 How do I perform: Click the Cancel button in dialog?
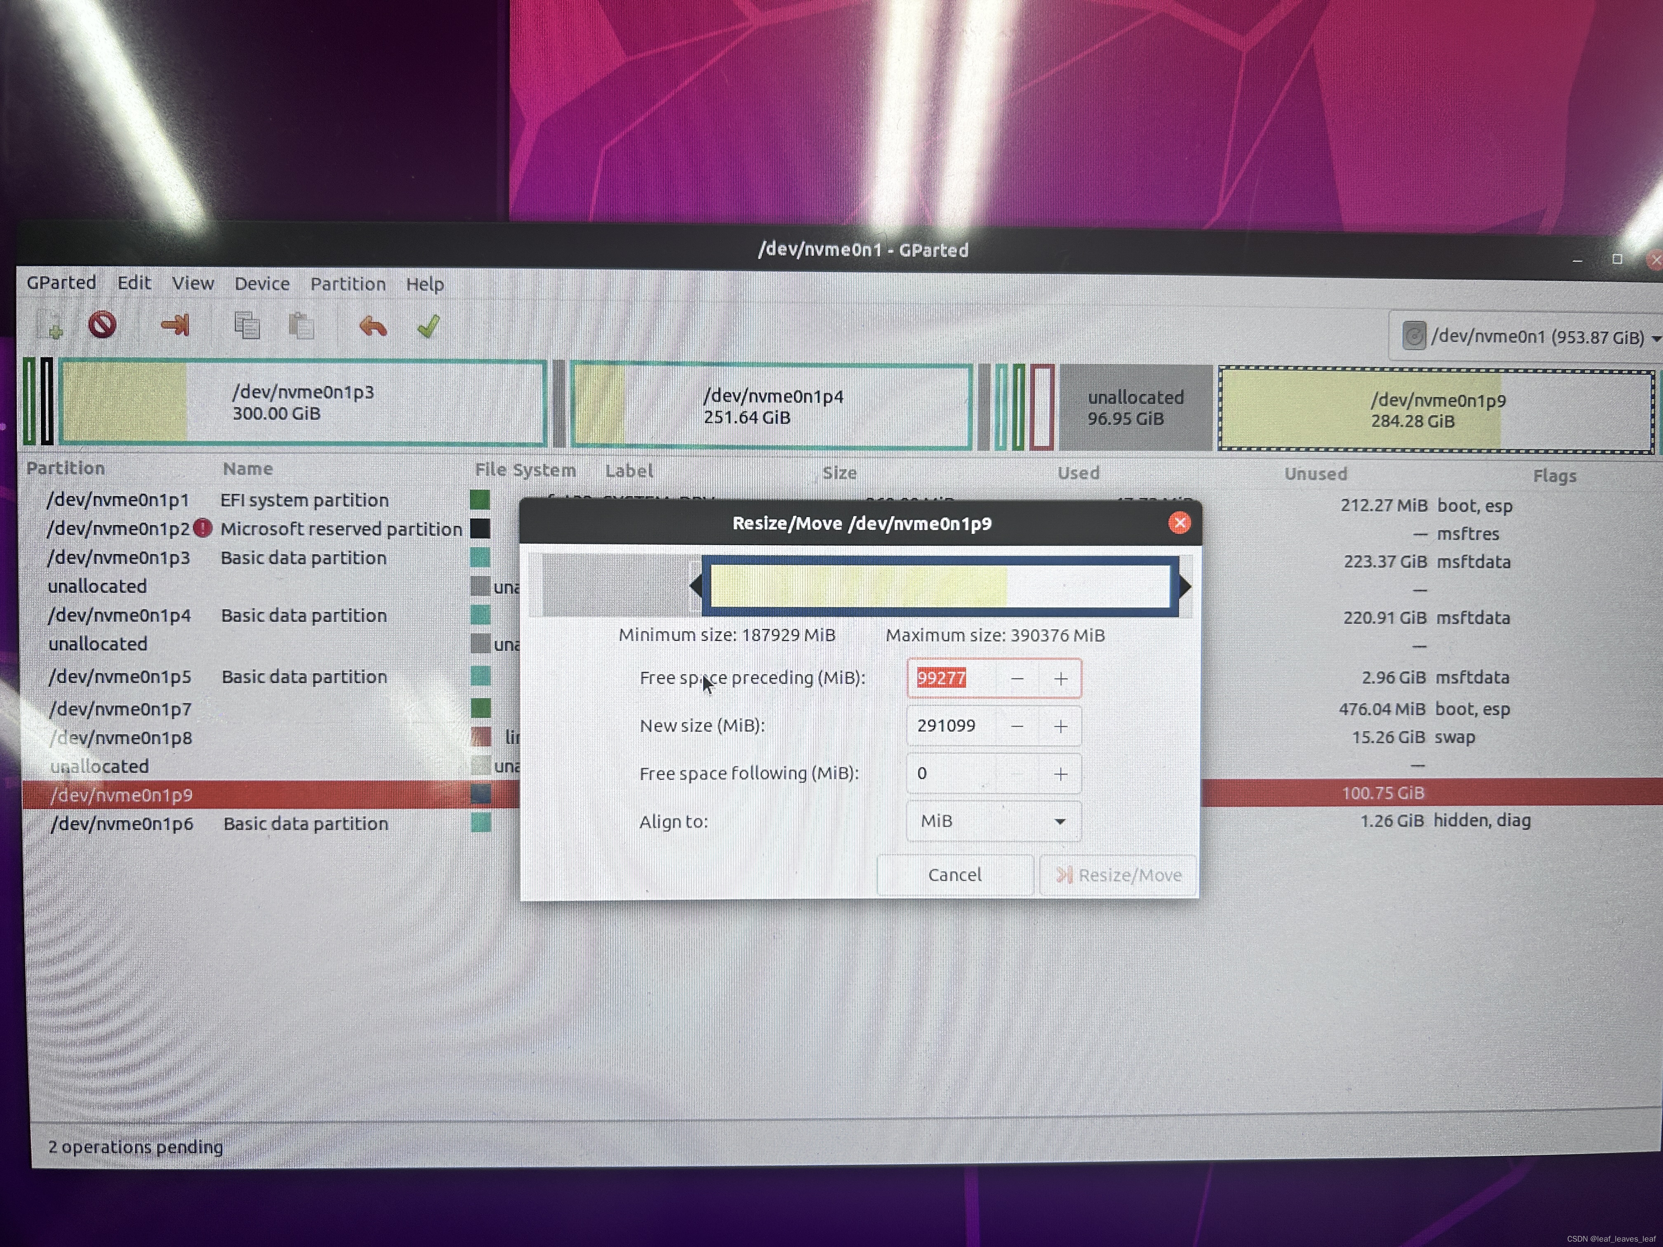tap(954, 875)
